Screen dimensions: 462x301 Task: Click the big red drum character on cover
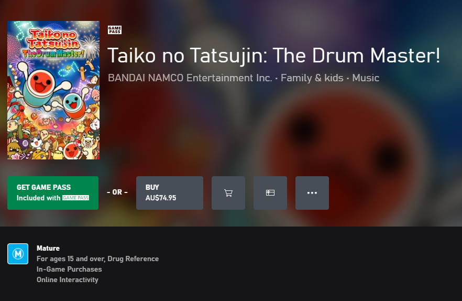40,84
